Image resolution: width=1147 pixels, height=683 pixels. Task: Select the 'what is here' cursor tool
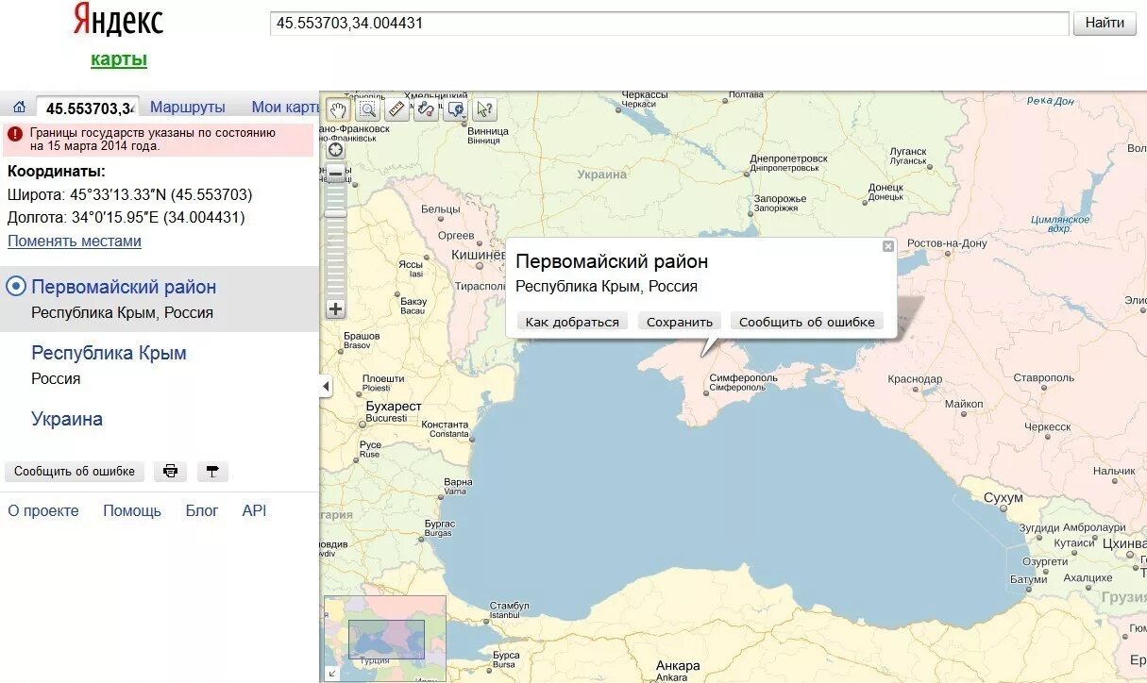click(484, 109)
